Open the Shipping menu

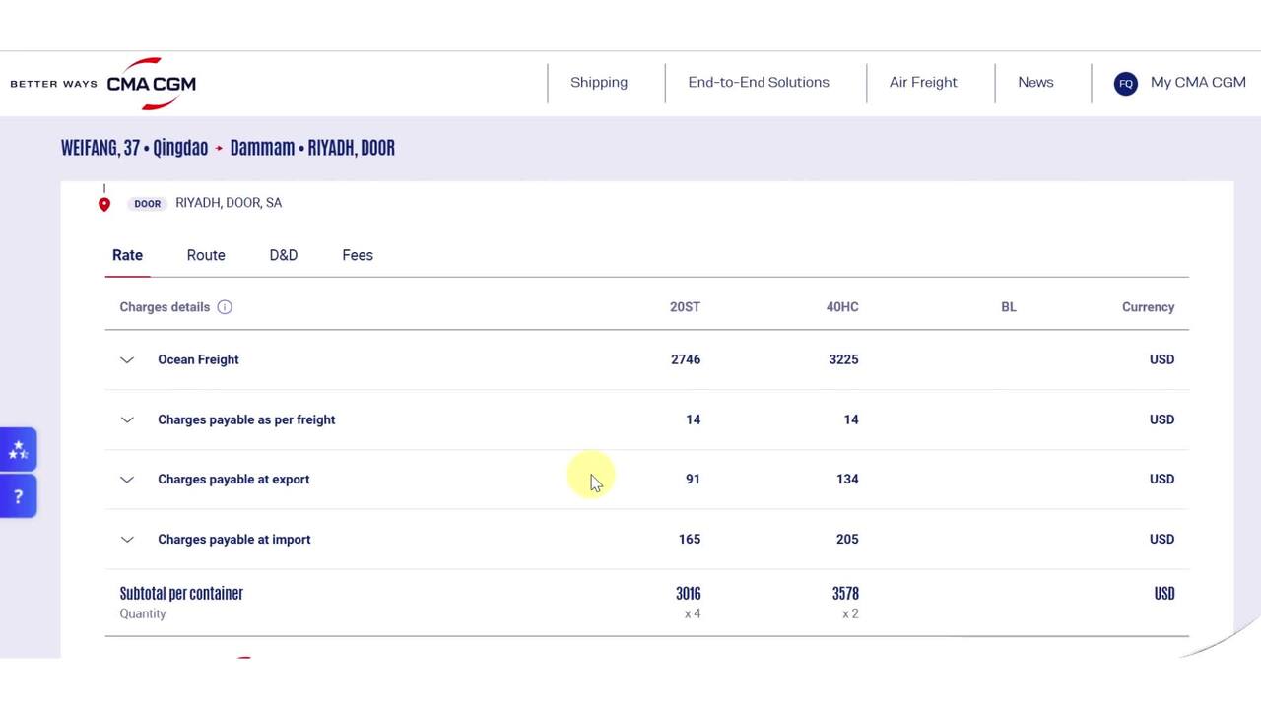tap(599, 83)
